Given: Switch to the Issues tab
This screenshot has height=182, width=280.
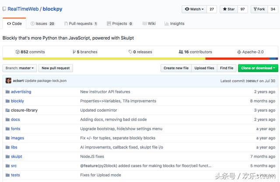Looking at the screenshot, I should (42, 24).
